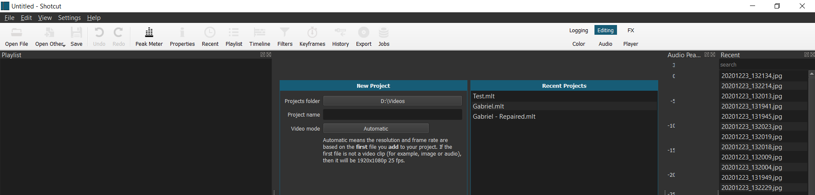Click the Open File toolbar icon
Image resolution: width=815 pixels, height=195 pixels.
(17, 36)
